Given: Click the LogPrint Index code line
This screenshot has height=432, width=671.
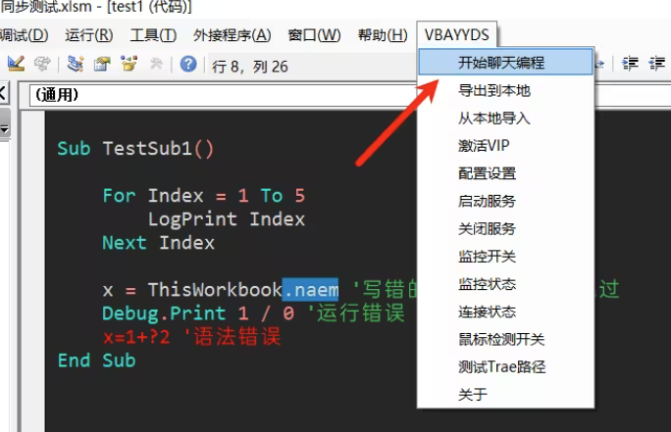Looking at the screenshot, I should (x=227, y=219).
